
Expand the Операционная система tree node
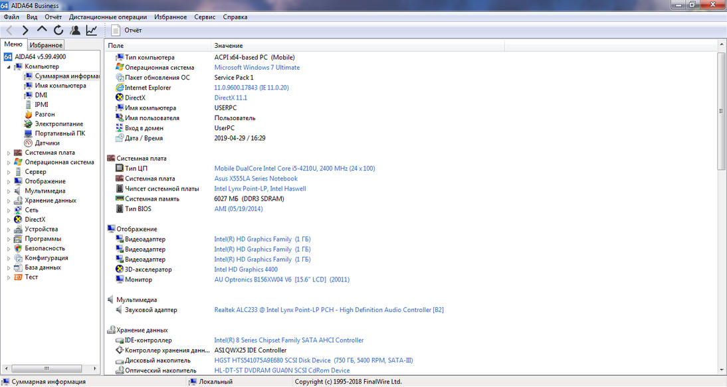click(9, 163)
